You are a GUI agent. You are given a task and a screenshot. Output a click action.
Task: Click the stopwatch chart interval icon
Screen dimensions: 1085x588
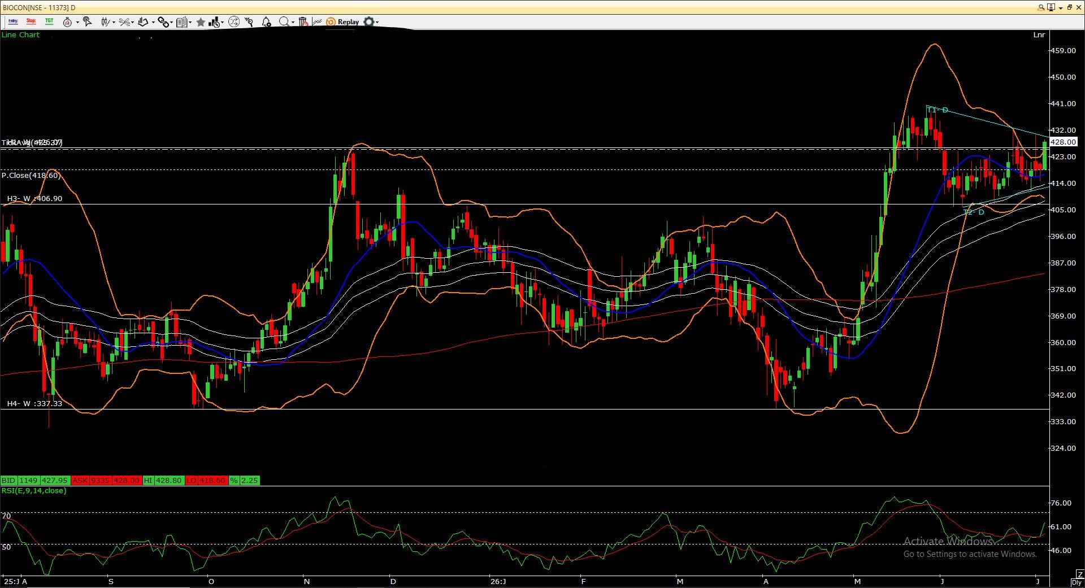[x=67, y=22]
